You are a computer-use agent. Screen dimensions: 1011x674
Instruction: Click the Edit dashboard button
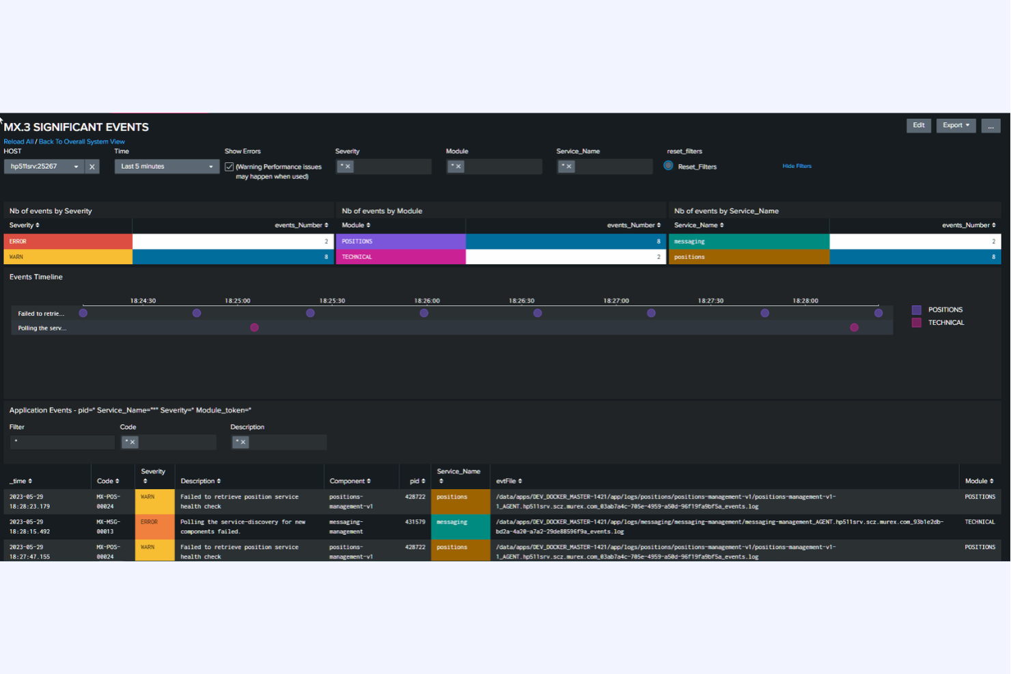[919, 126]
